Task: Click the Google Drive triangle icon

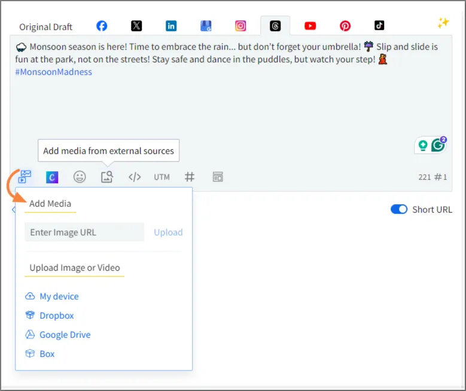Action: pyautogui.click(x=30, y=335)
